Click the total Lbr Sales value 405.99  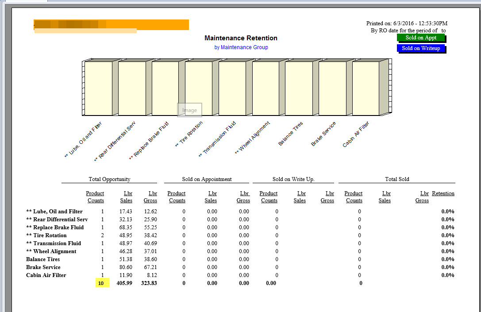124,283
